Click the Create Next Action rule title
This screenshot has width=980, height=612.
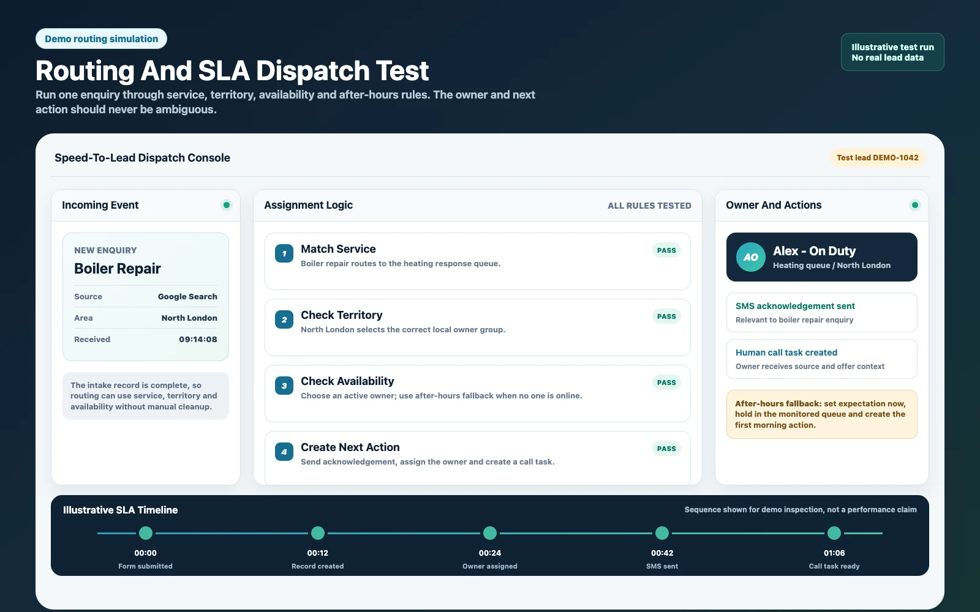coord(350,447)
